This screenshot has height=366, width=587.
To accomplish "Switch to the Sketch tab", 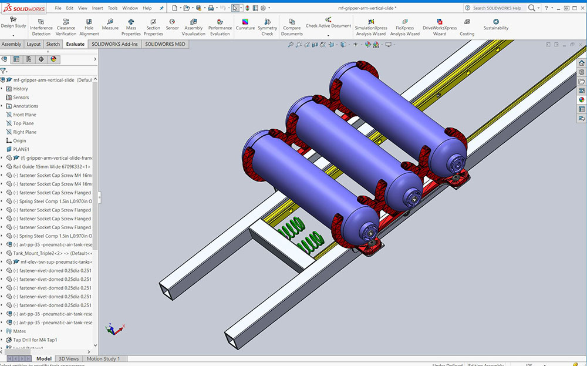I will coord(53,44).
